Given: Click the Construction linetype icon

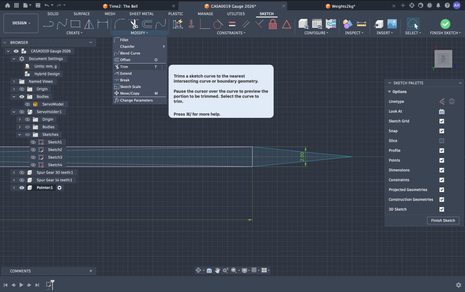Looking at the screenshot, I should (442, 102).
